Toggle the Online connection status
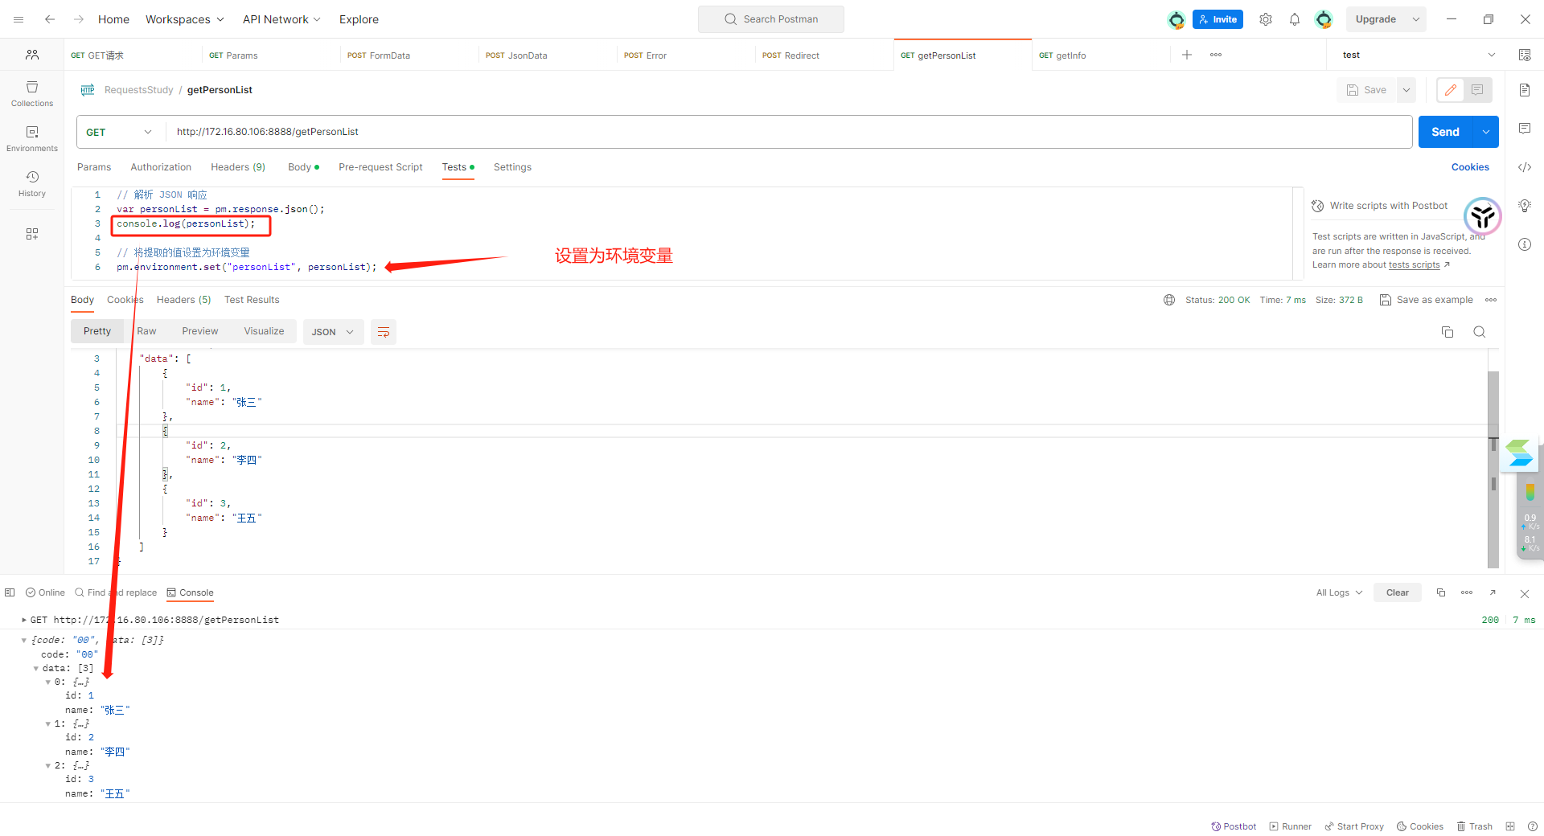 pos(45,592)
